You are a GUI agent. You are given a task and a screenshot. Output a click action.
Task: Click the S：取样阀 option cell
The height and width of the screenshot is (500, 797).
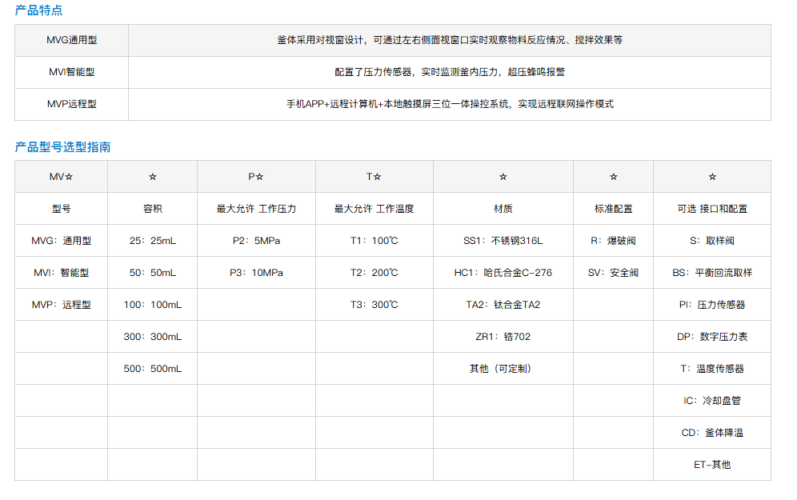tap(712, 241)
